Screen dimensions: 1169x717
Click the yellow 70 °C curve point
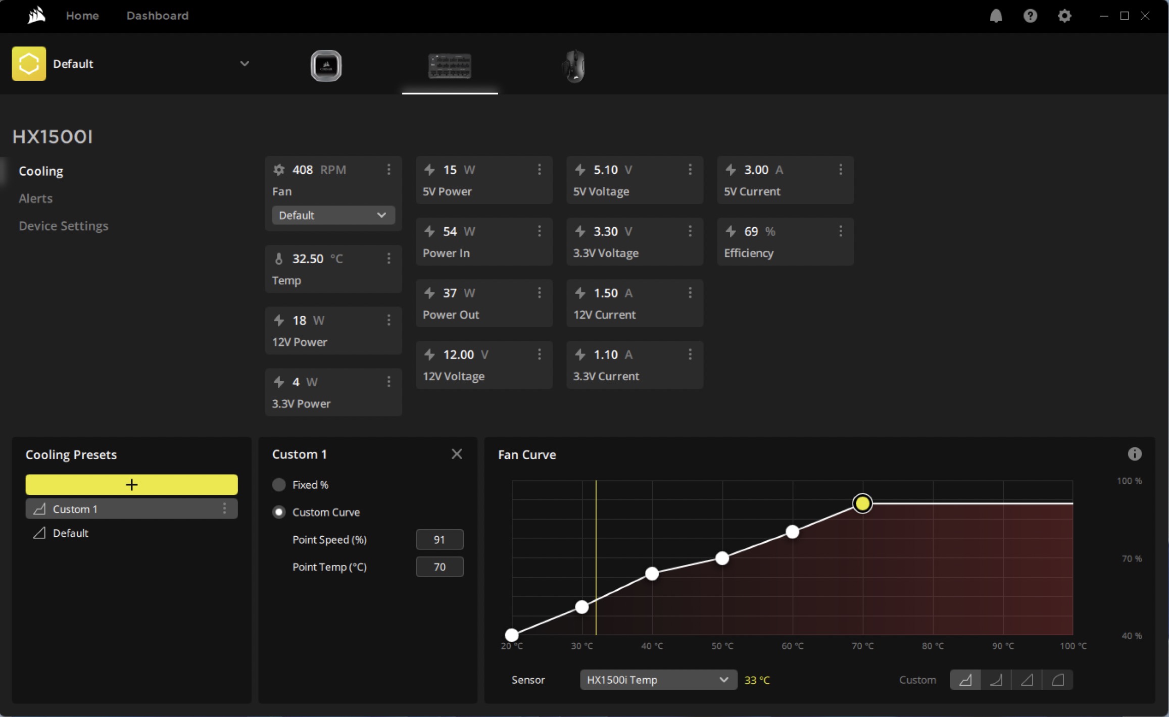tap(862, 503)
